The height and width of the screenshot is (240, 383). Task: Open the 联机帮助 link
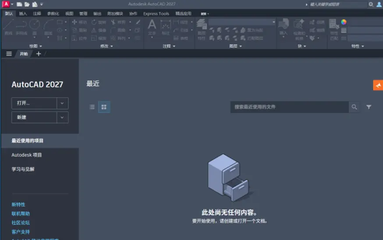click(x=21, y=214)
